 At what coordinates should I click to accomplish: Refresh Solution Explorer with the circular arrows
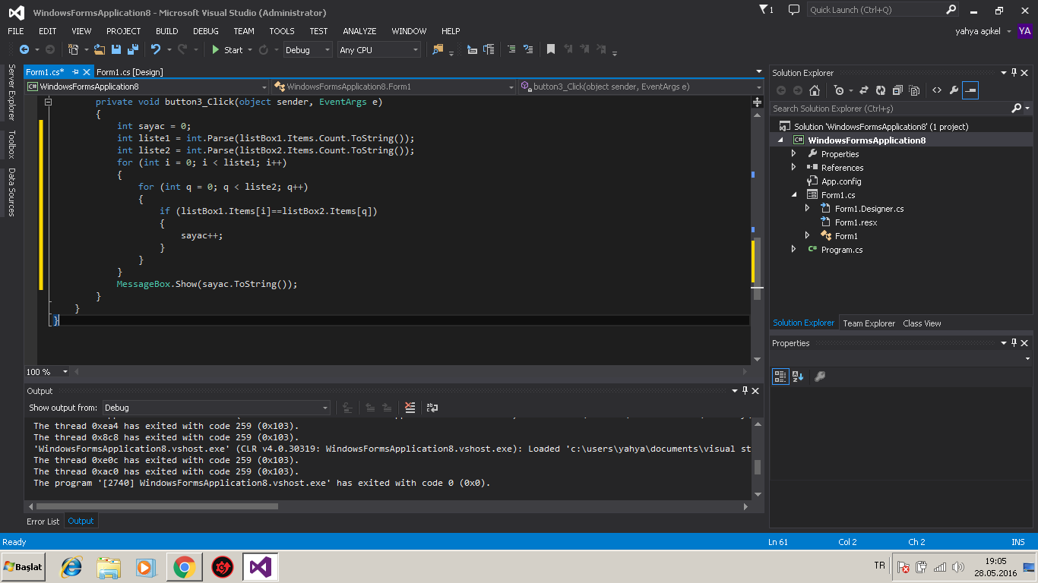tap(881, 90)
